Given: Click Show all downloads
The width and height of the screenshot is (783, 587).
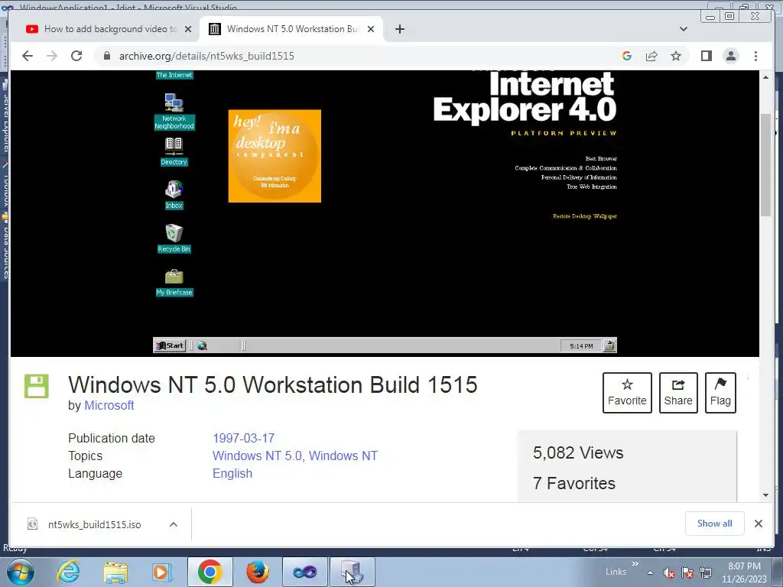Looking at the screenshot, I should [x=715, y=524].
